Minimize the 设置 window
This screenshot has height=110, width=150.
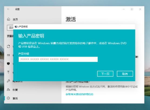coord(124,9)
